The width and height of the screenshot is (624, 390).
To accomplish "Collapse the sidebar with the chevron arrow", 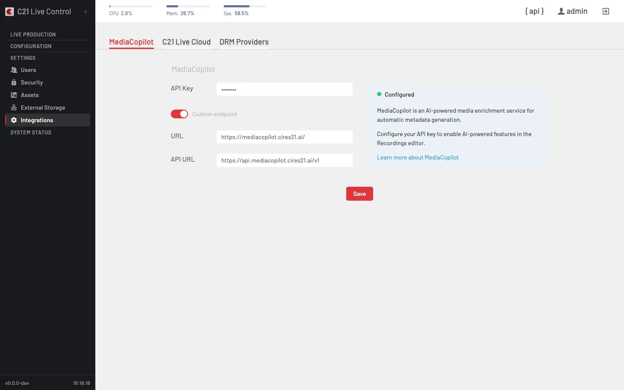I will (85, 12).
